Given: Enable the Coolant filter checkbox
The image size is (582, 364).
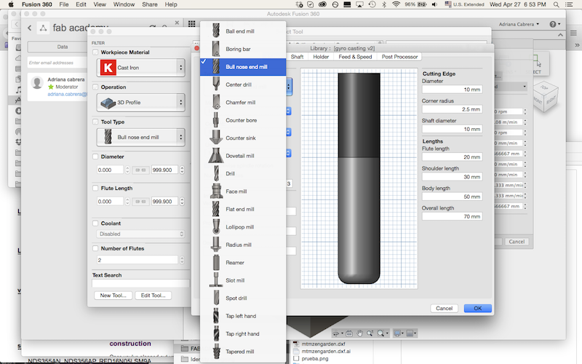Looking at the screenshot, I should point(95,223).
